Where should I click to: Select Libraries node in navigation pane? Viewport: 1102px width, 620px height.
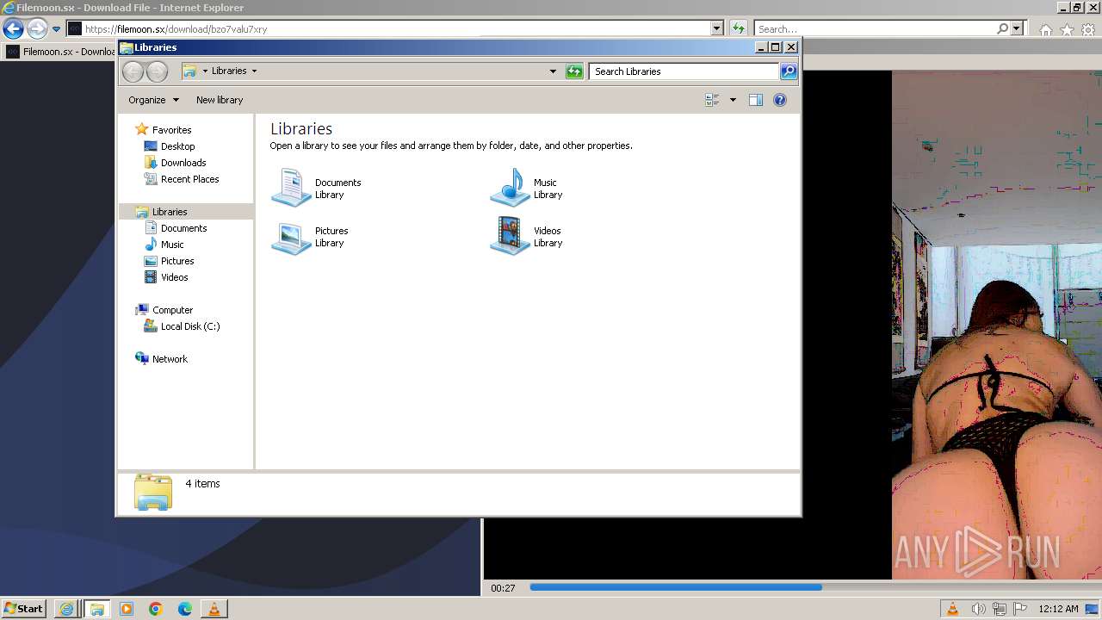(x=170, y=212)
